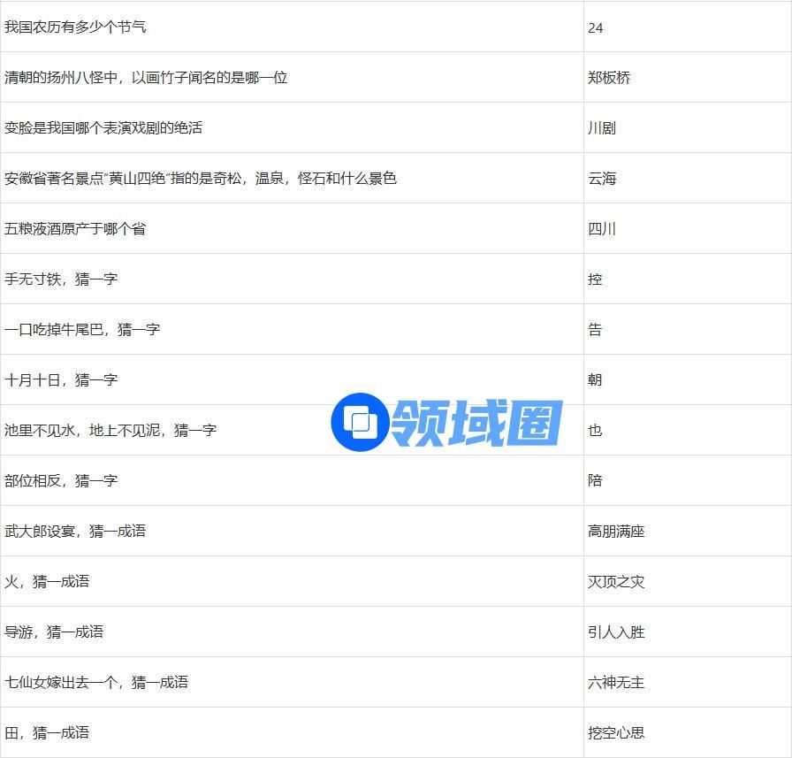Screen dimensions: 792x758
Task: Select the answer 郑板桥
Action: [609, 78]
